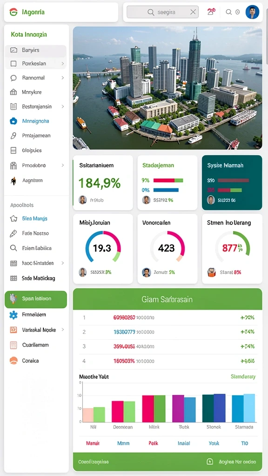
Task: Click the magnifier icon beside the avatar
Action: tap(229, 12)
